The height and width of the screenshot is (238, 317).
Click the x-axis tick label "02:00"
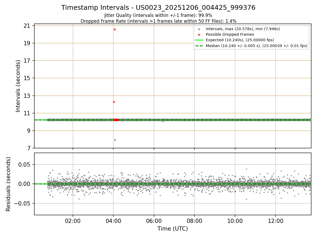[73, 221]
